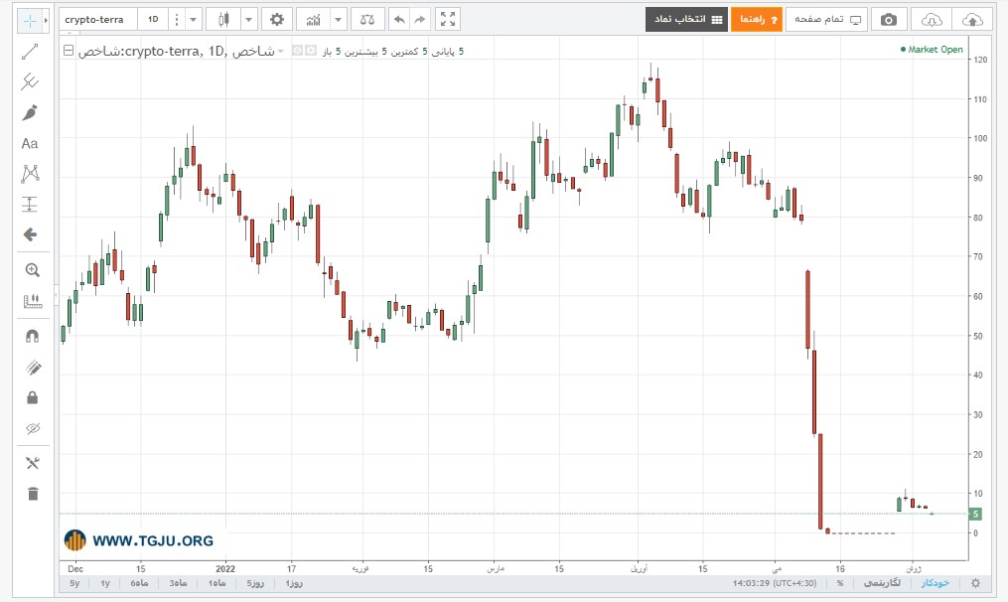1008x602 pixels.
Task: Select the XABCD pattern tool
Action: tap(30, 174)
